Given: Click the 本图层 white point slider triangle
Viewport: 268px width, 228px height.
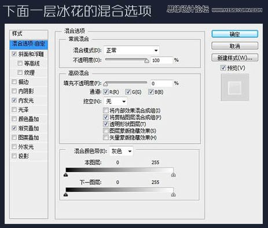Looking at the screenshot, I should coord(173,175).
